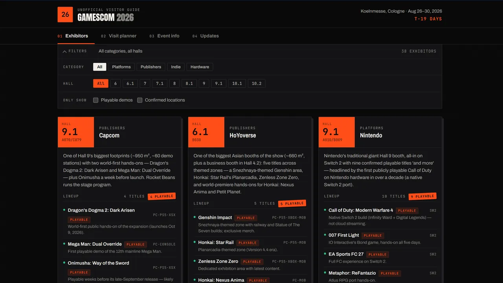Click the T-19 Days countdown
503x283 pixels.
click(428, 19)
